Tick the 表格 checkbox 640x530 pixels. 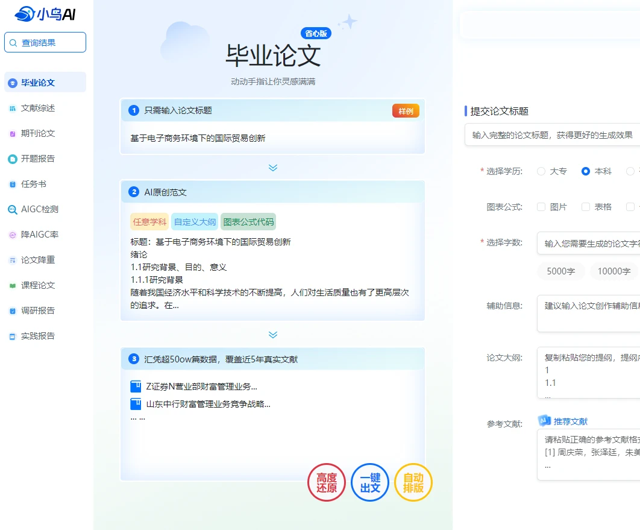[586, 207]
